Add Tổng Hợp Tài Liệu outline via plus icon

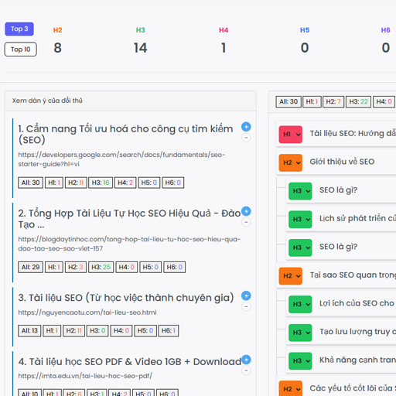point(246,211)
